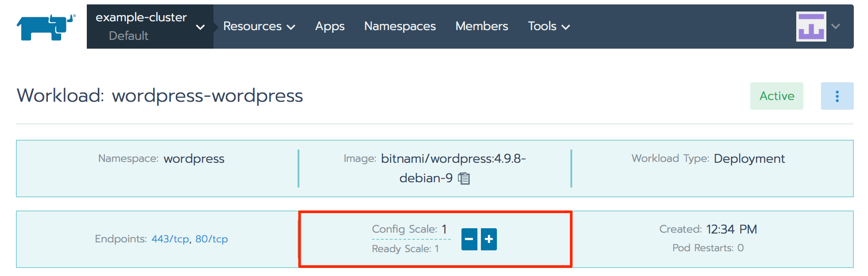Expand the Resources menu

coord(259,27)
